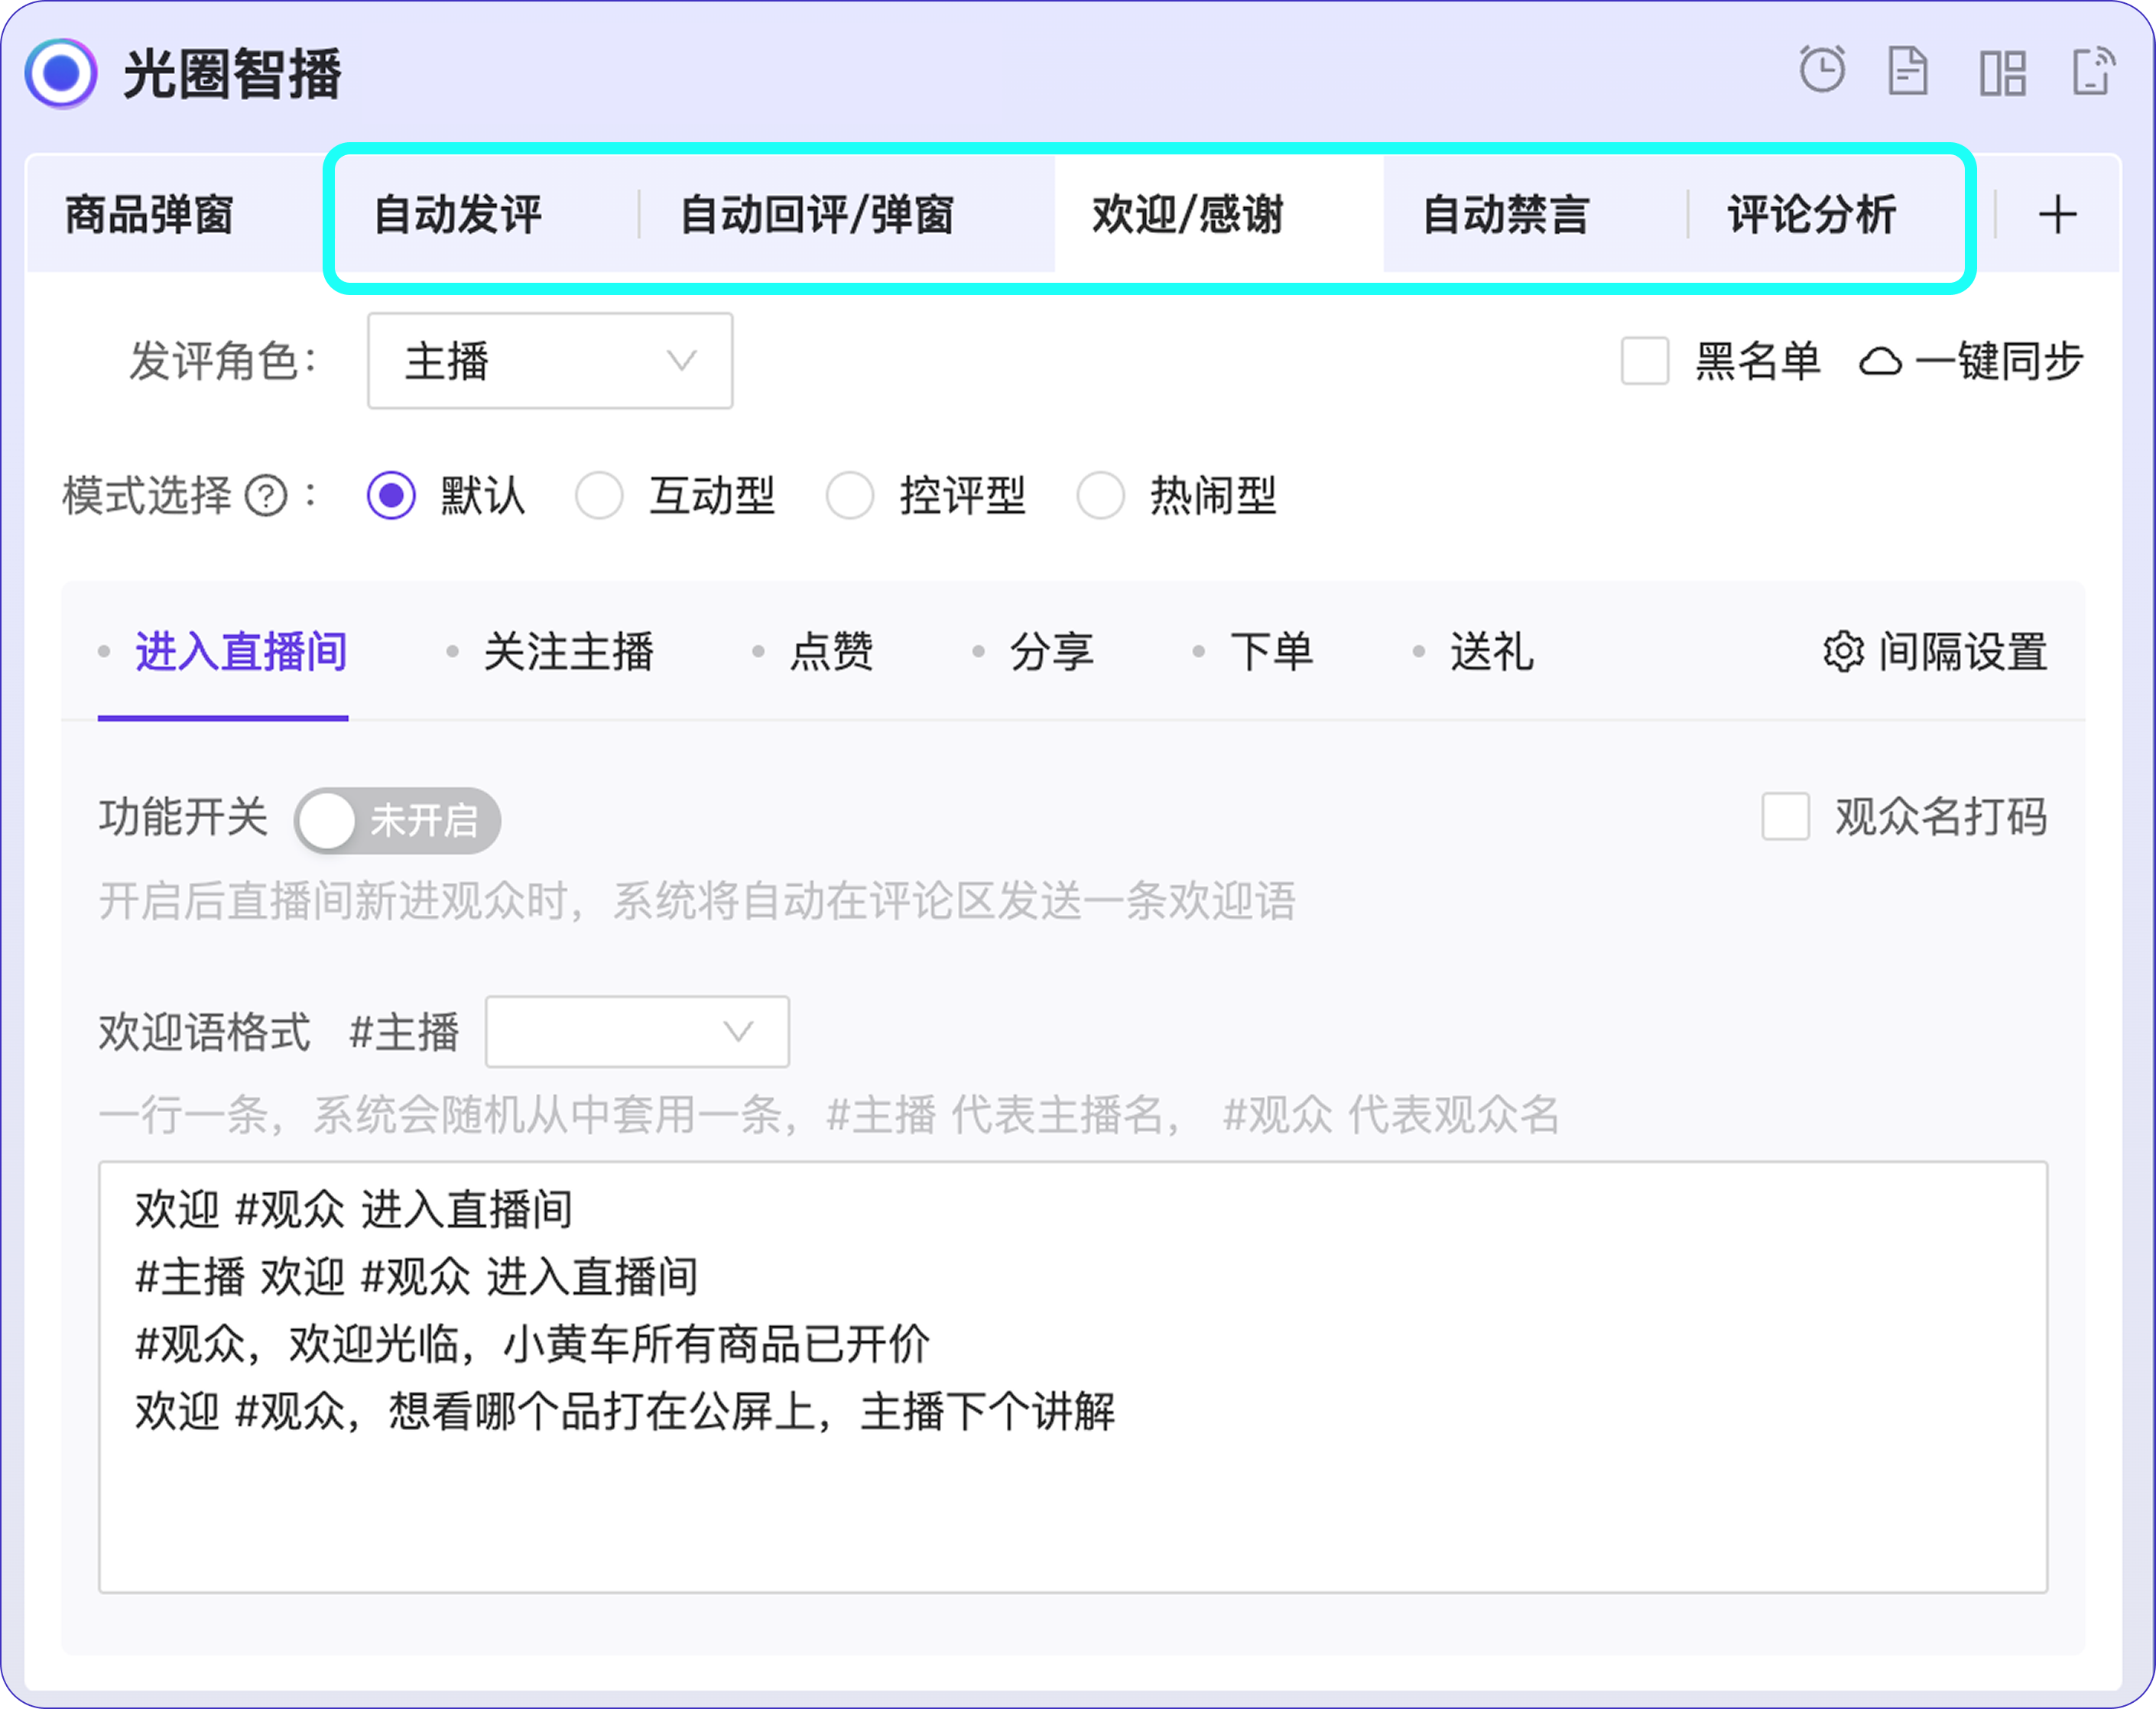Go to the 送礼 sub-tab
The width and height of the screenshot is (2156, 1709).
pos(1490,652)
